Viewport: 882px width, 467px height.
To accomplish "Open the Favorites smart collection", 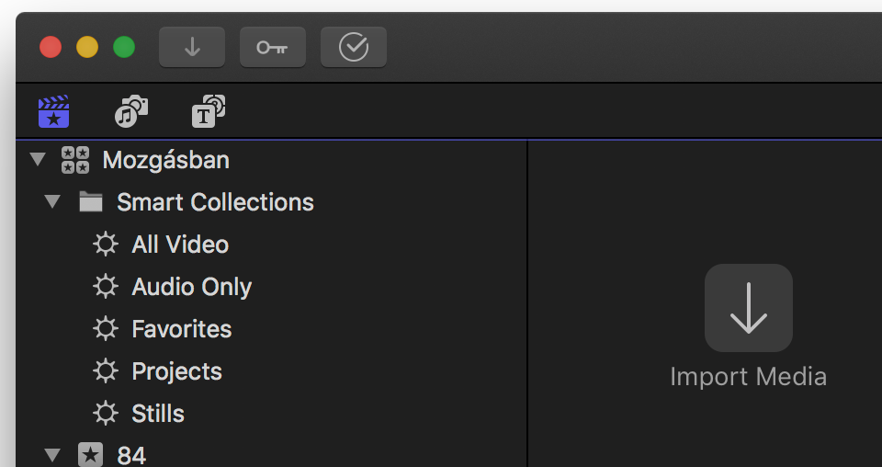I will click(182, 328).
